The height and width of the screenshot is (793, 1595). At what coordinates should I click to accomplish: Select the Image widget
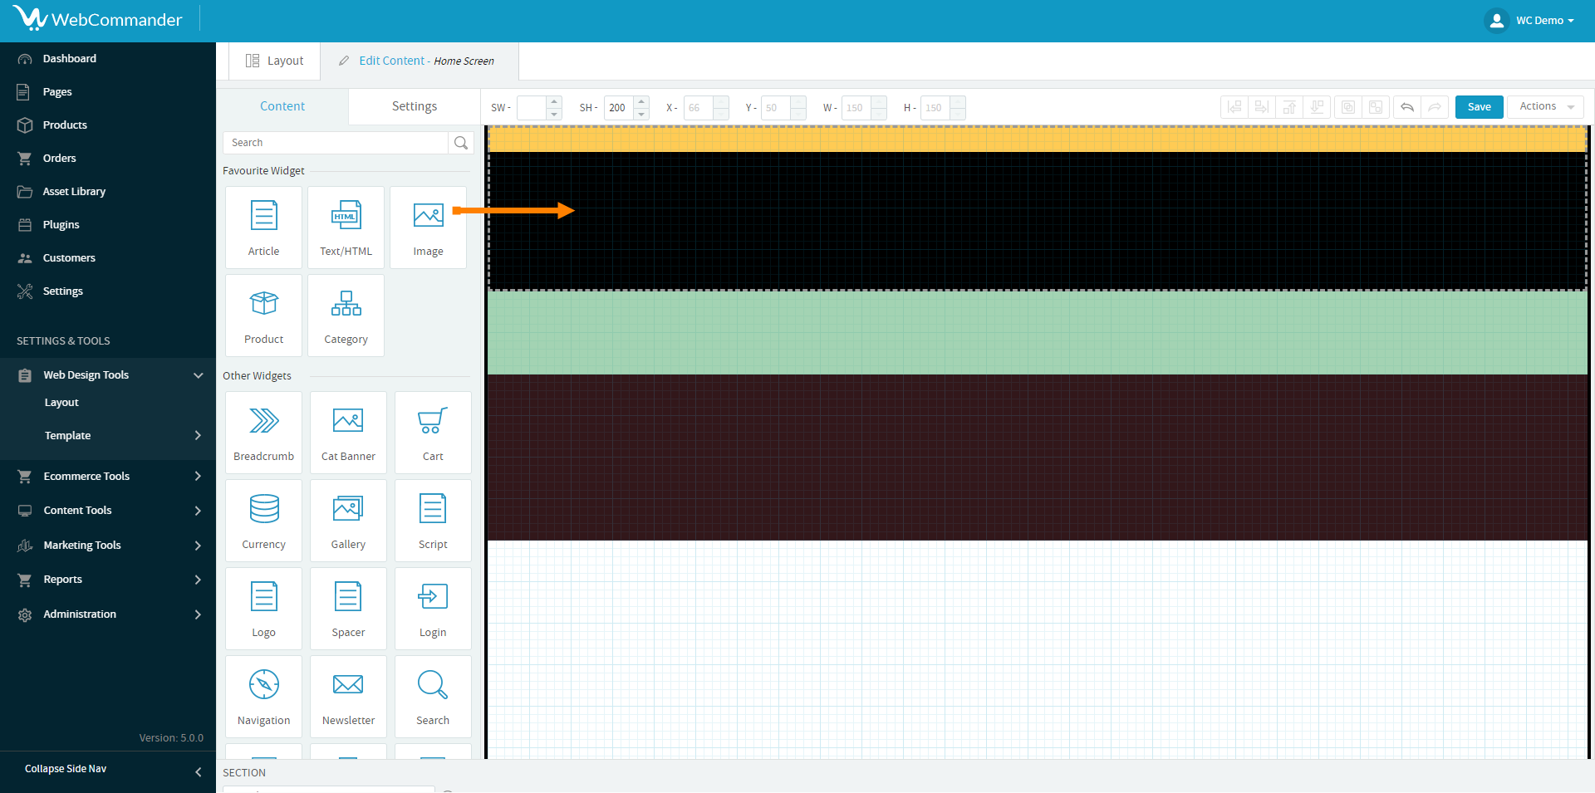(428, 228)
